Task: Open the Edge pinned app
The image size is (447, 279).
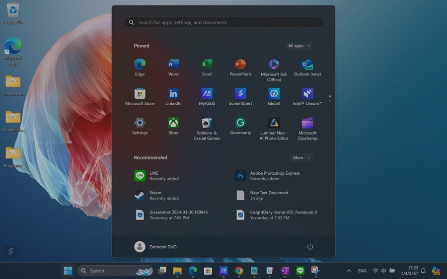Action: 140,67
